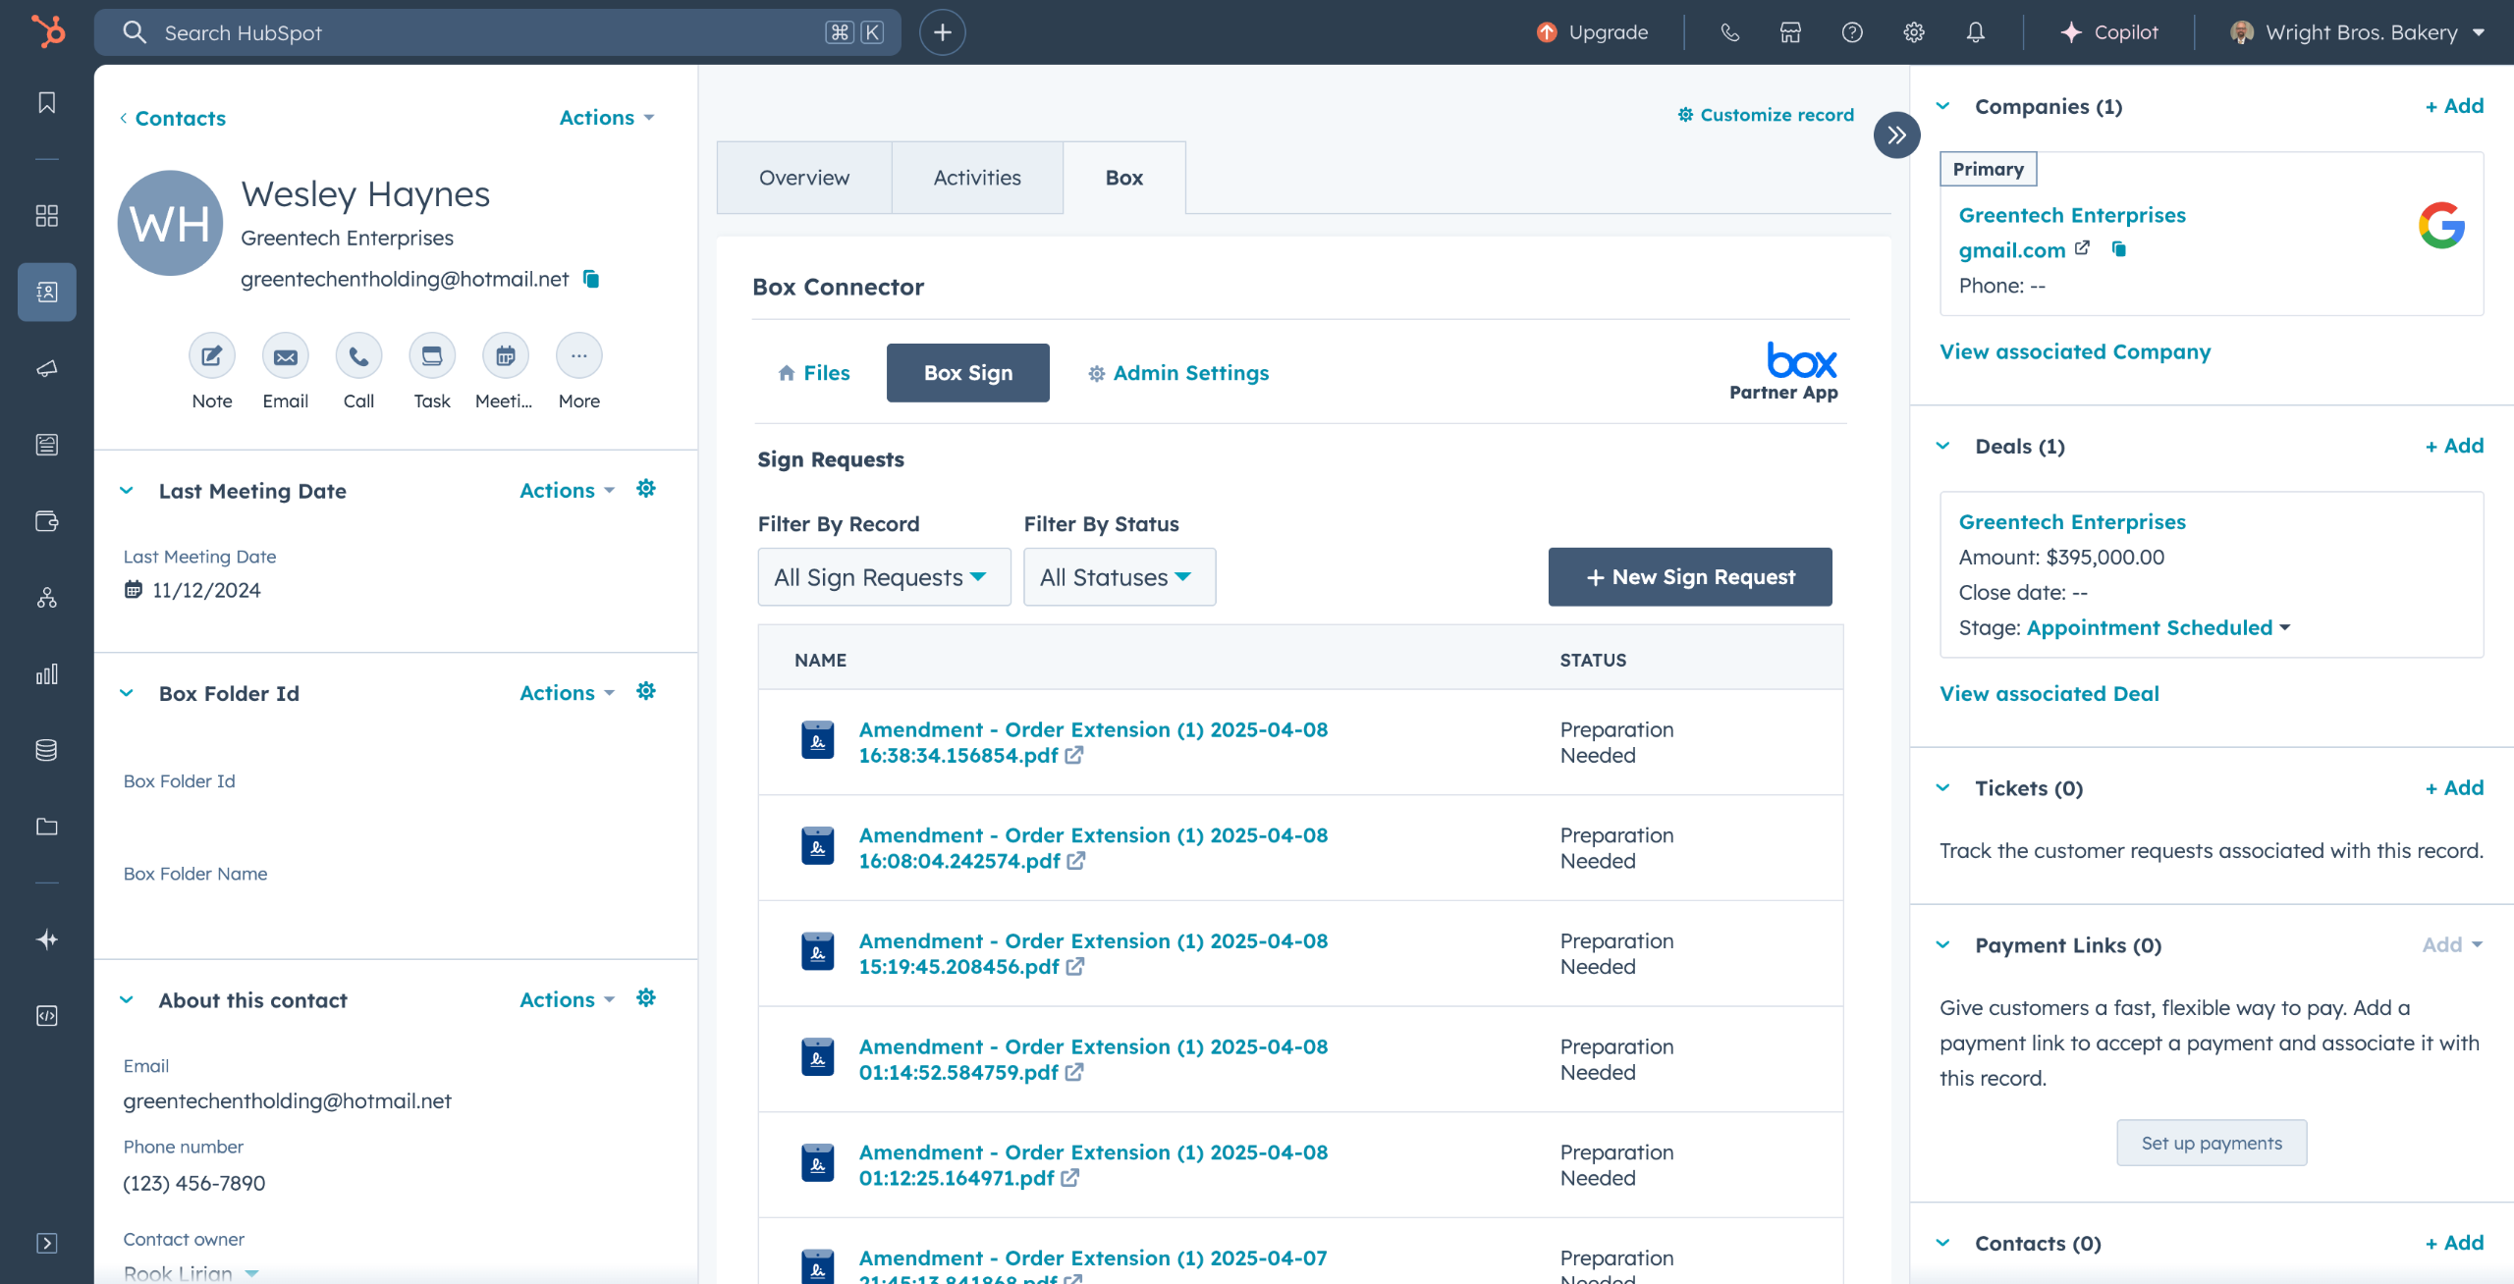Change deal stage Appointment Scheduled dropdown
Image resolution: width=2514 pixels, height=1284 pixels.
coord(2159,627)
